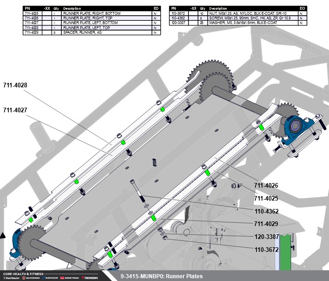Click the Nautilus brand logo
The image size is (329, 281).
point(50,278)
